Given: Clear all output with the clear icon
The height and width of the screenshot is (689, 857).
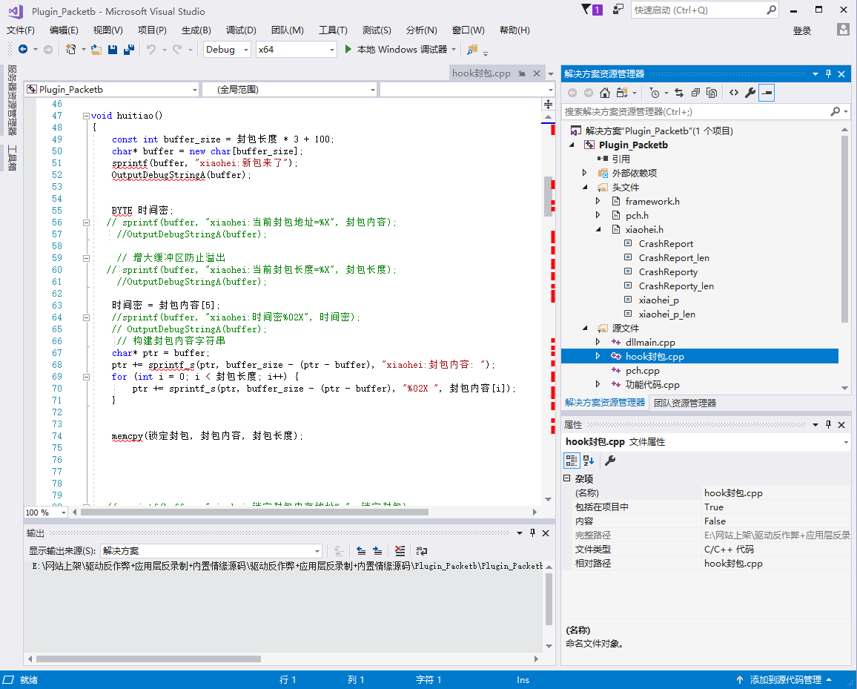Looking at the screenshot, I should [400, 551].
